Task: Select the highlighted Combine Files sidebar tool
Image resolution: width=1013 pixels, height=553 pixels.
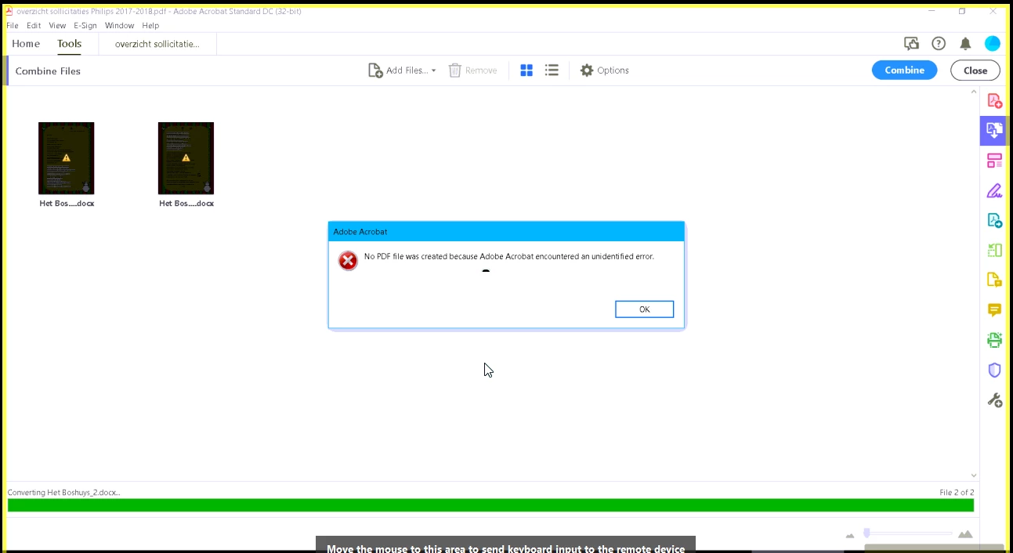Action: 993,131
